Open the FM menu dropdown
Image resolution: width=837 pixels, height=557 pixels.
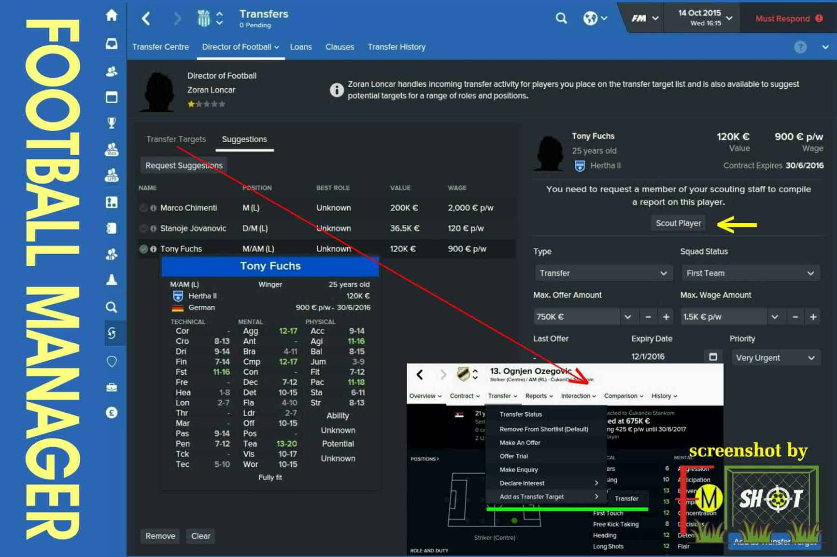pyautogui.click(x=645, y=18)
